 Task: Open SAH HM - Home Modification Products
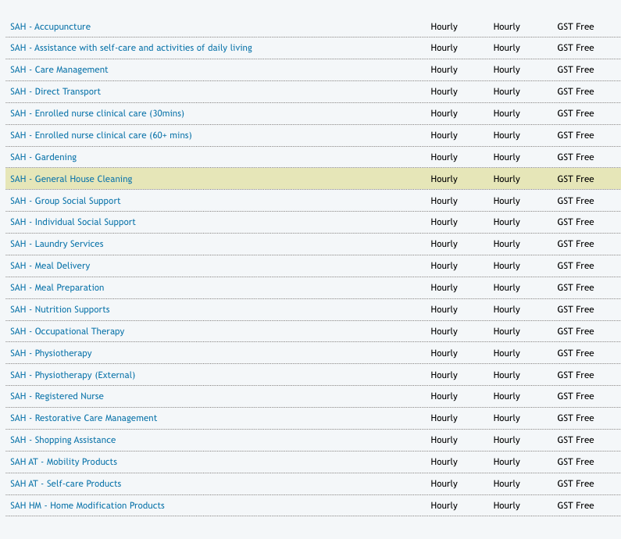[87, 505]
